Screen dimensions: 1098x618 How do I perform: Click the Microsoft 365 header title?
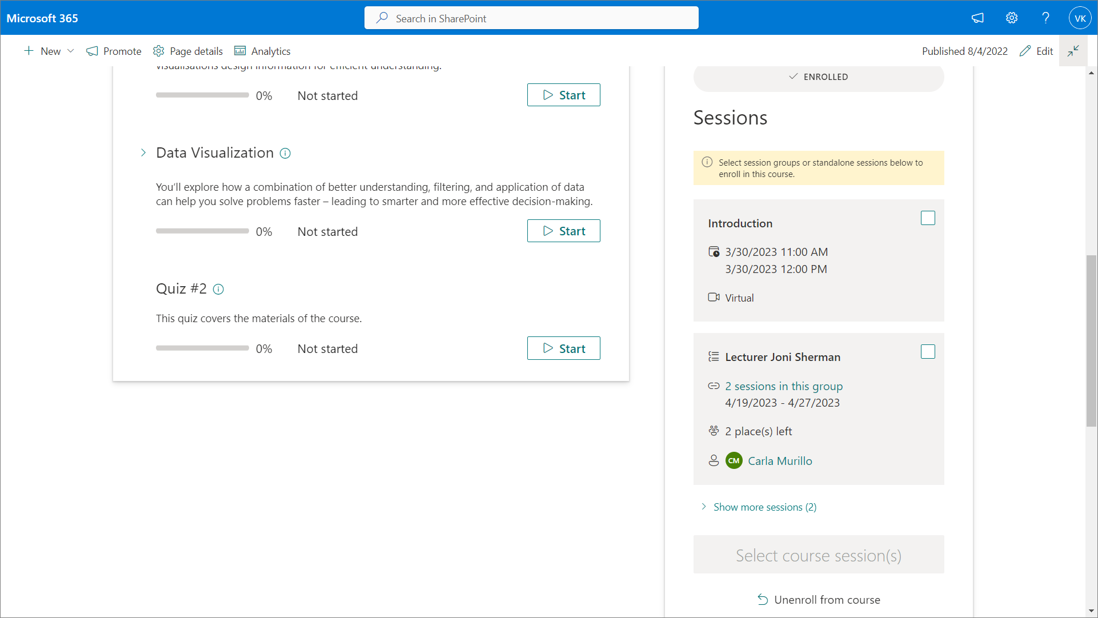42,18
